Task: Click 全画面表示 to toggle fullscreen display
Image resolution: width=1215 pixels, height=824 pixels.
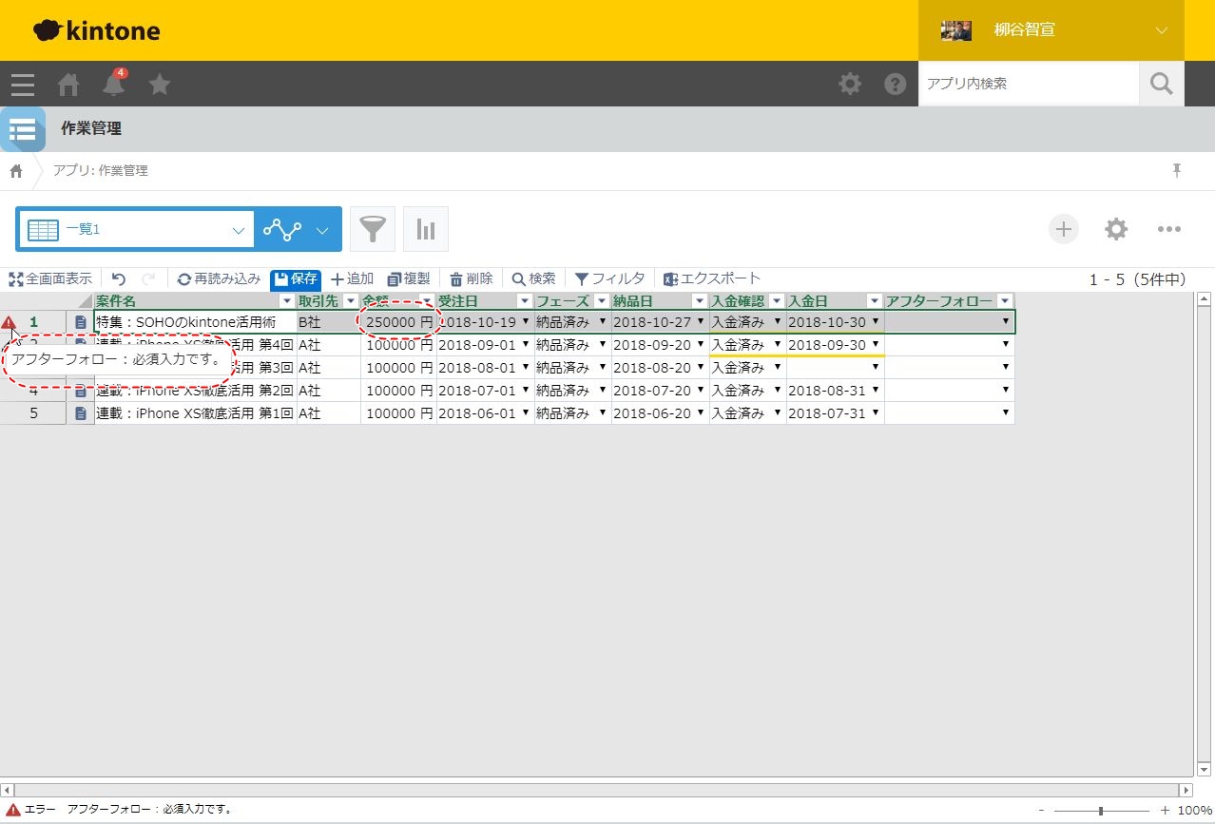Action: tap(50, 278)
